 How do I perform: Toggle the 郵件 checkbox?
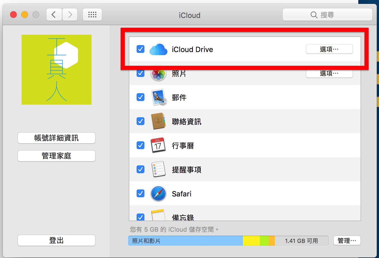(x=141, y=97)
